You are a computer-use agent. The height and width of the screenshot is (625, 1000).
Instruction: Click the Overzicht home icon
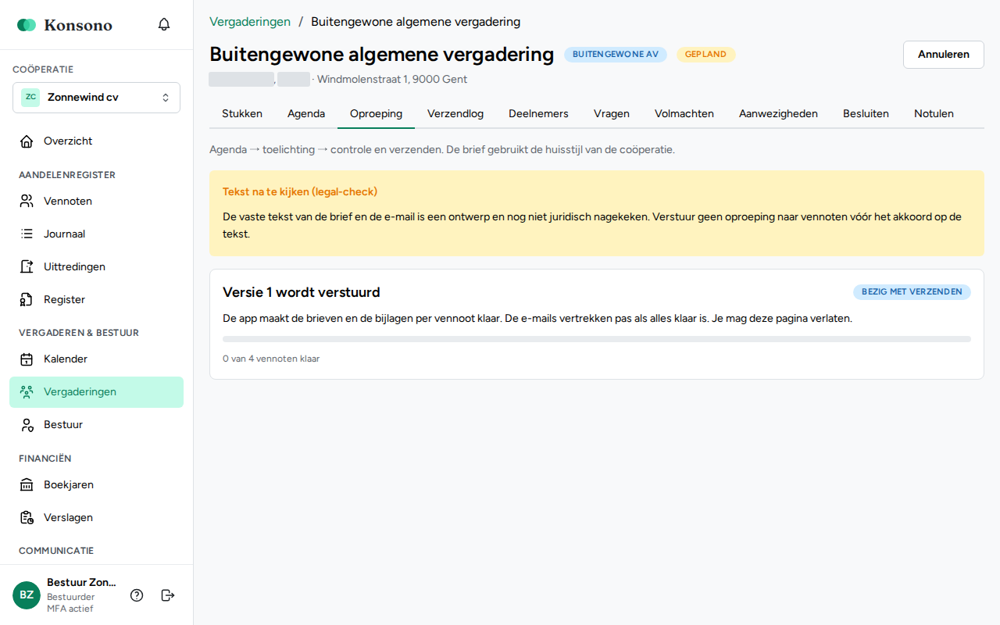click(27, 141)
